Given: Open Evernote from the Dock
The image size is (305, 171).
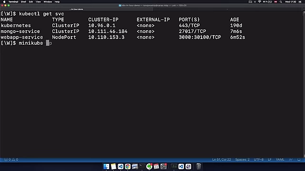Looking at the screenshot, I should click(149, 166).
